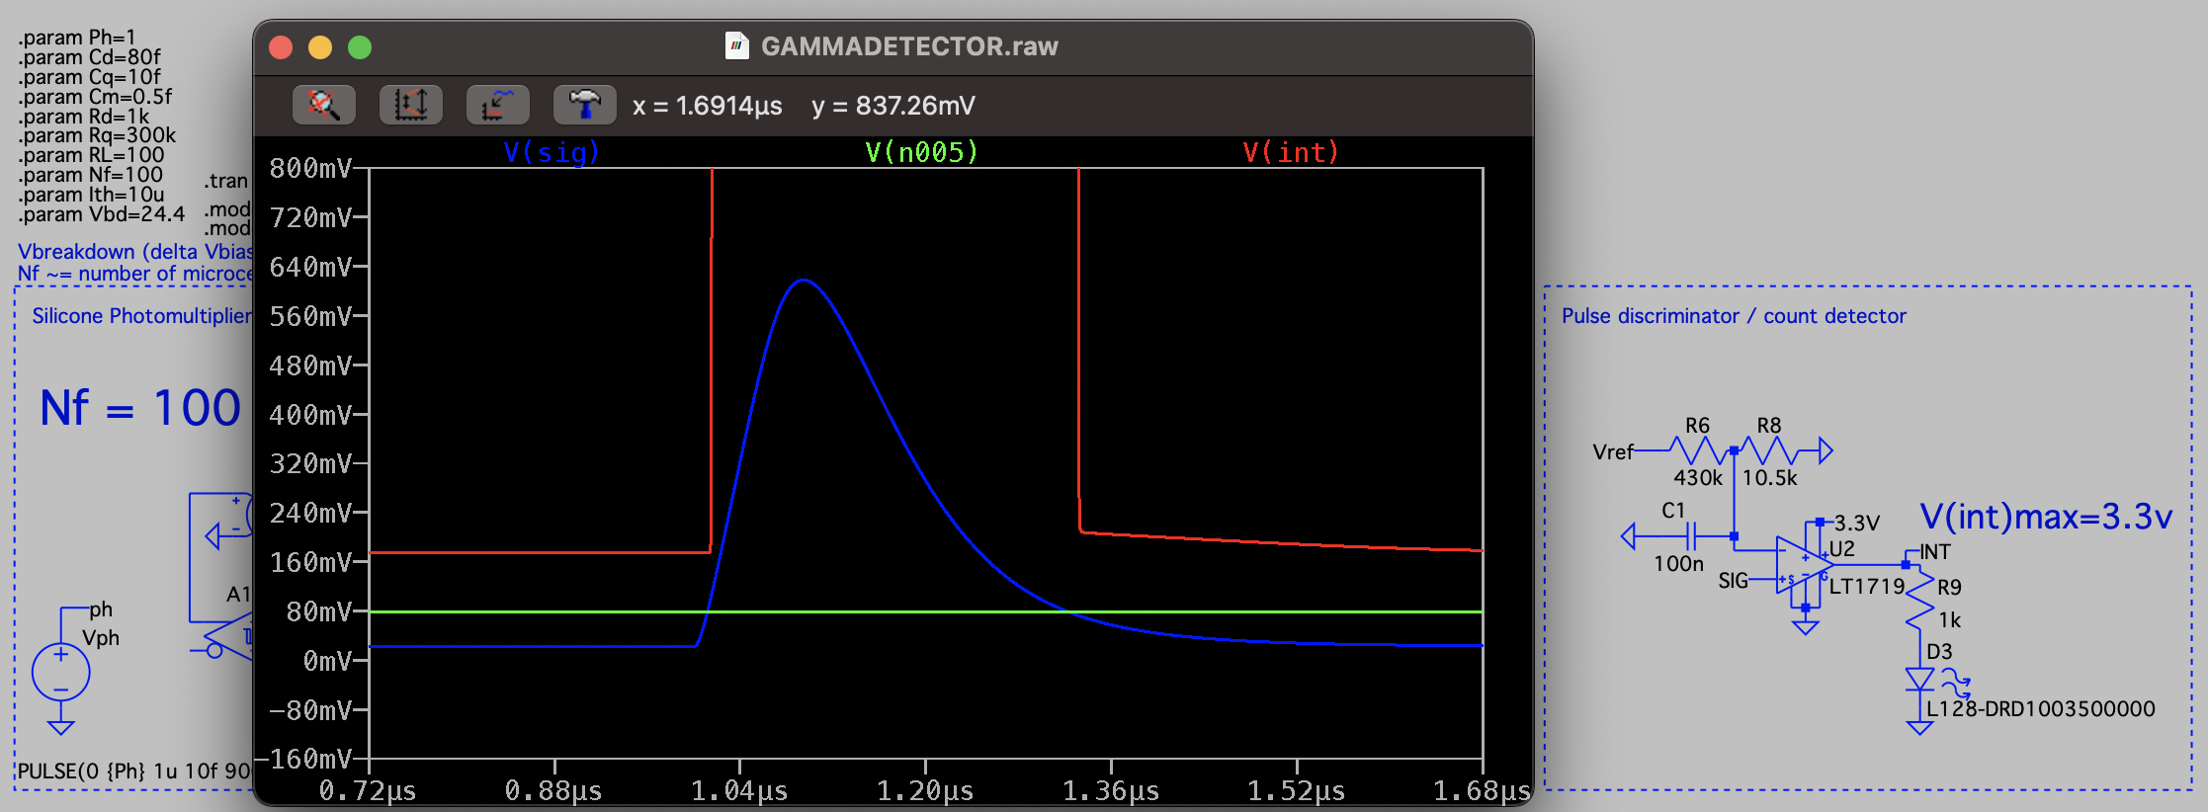Click the ground symbol below the Vph source
This screenshot has height=812, width=2208.
pos(61,727)
